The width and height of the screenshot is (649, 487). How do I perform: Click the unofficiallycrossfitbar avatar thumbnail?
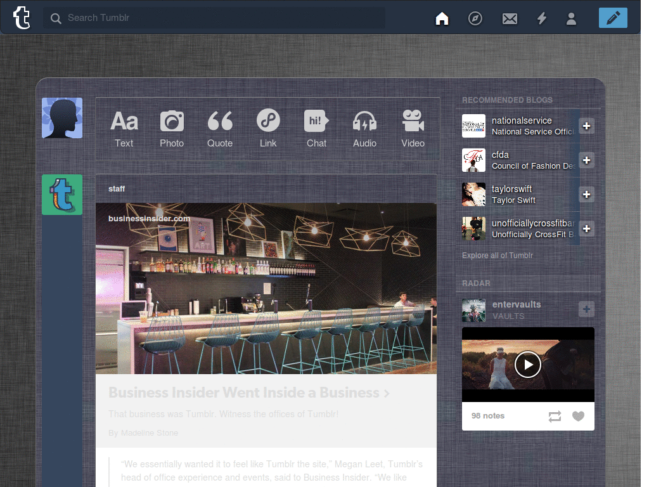pyautogui.click(x=473, y=228)
